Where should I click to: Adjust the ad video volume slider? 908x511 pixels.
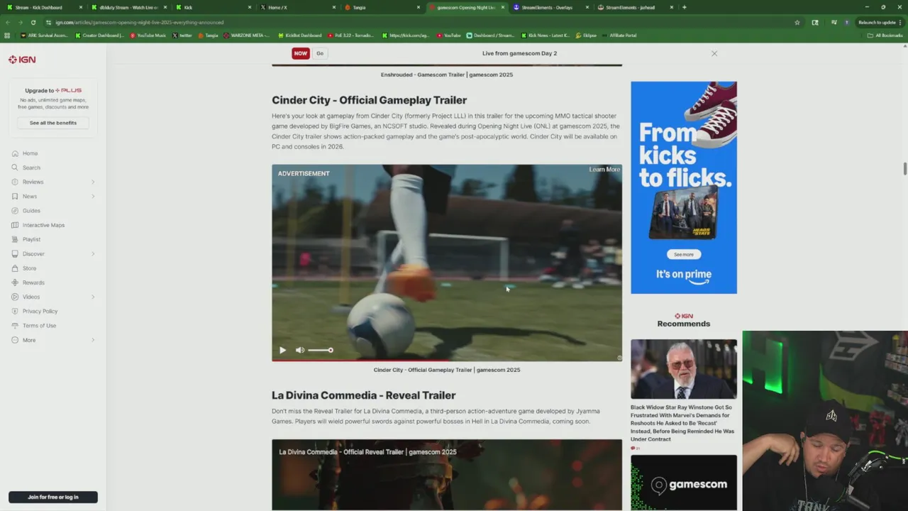(321, 350)
